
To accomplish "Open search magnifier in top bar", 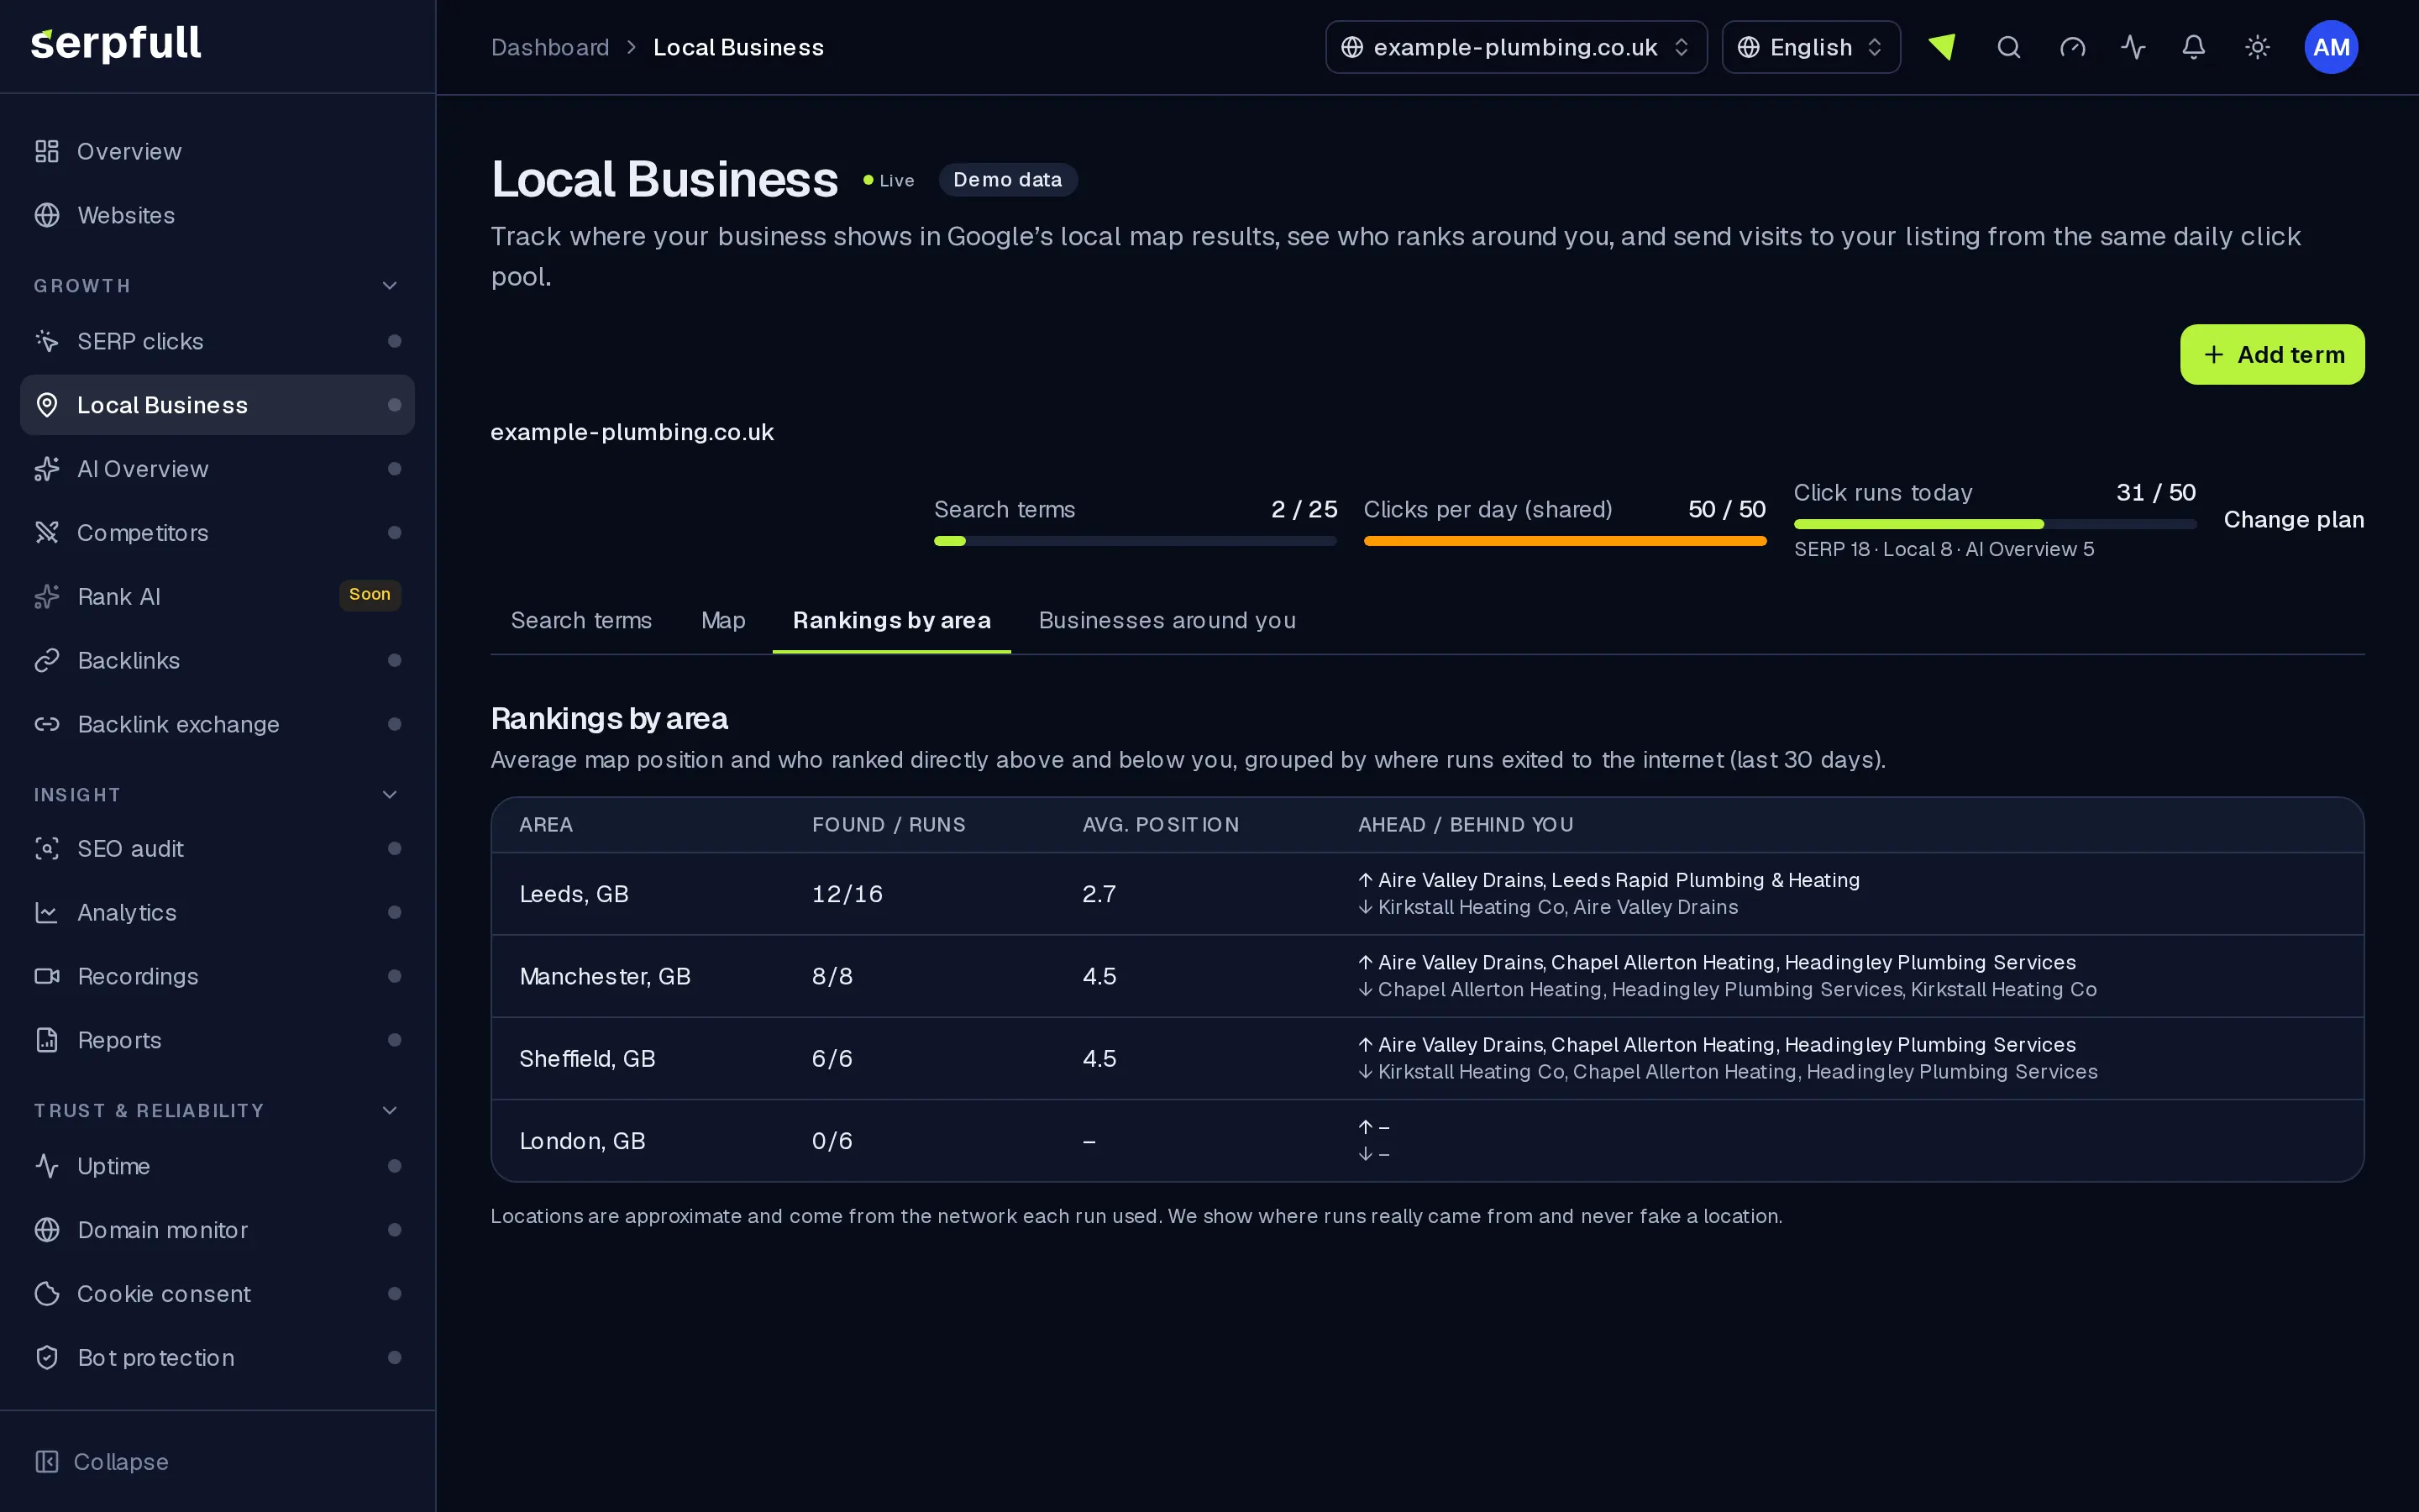I will (2008, 47).
